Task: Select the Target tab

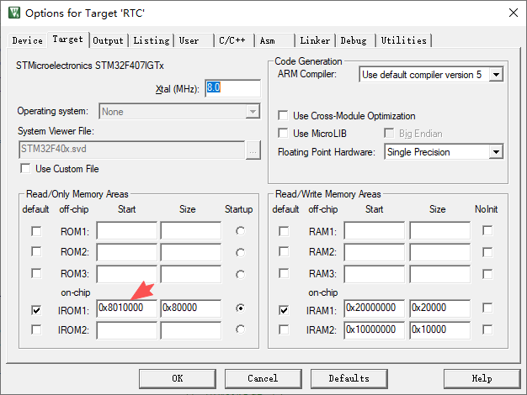Action: click(x=68, y=39)
